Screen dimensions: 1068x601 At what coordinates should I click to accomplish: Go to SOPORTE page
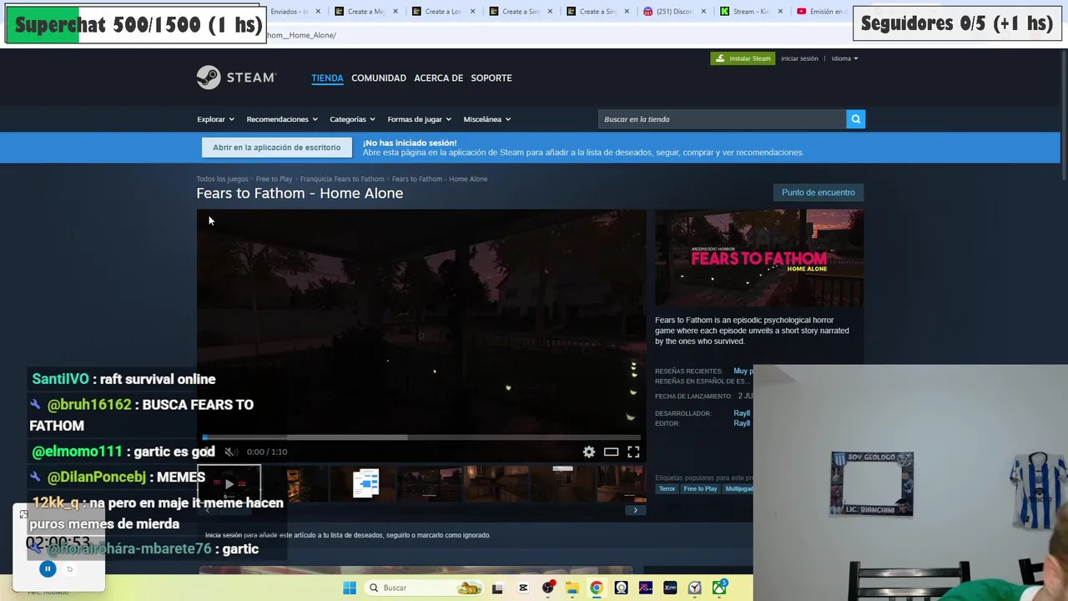[x=491, y=78]
